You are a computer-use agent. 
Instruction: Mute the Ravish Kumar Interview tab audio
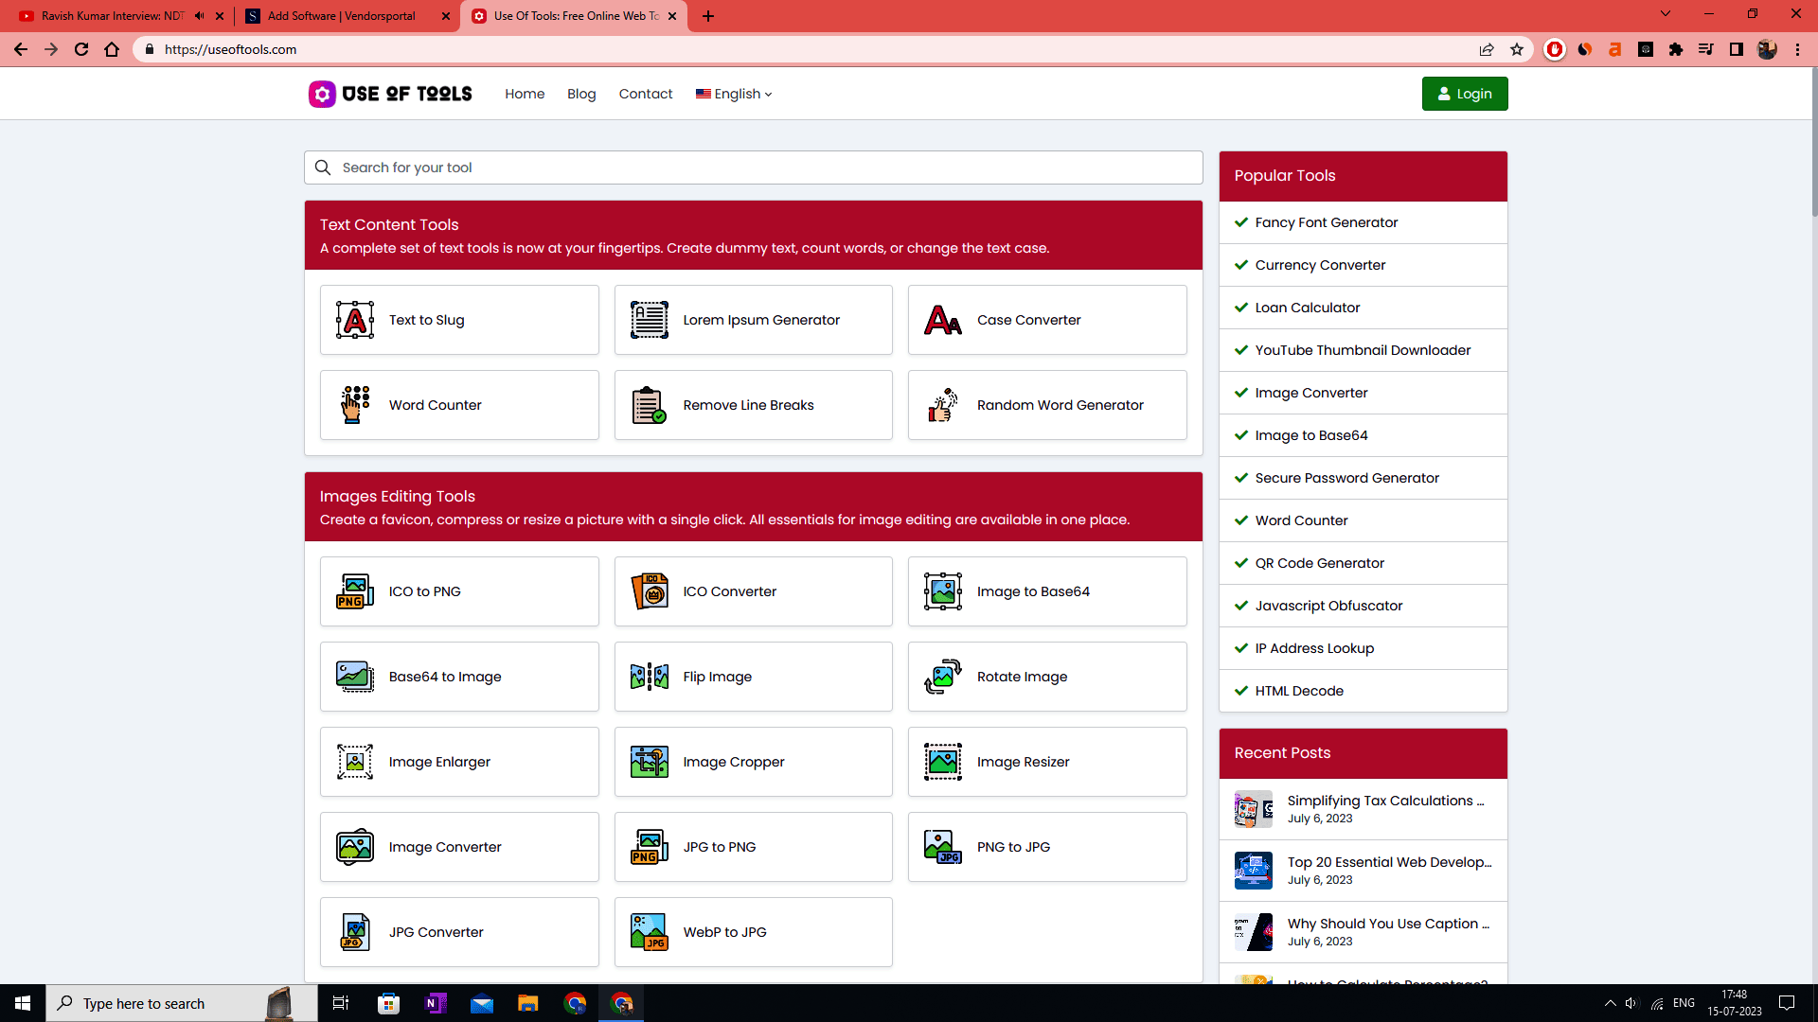[x=198, y=15]
